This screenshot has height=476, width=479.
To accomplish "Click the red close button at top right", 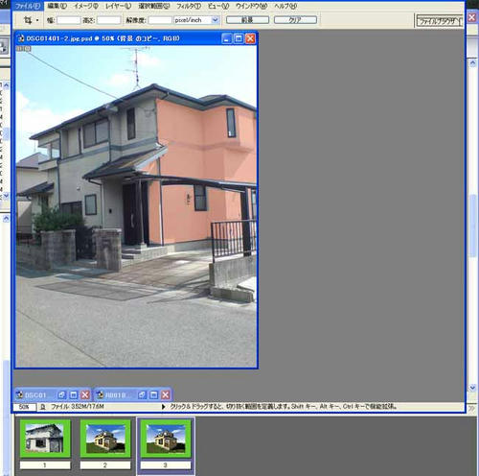I will [472, 17].
